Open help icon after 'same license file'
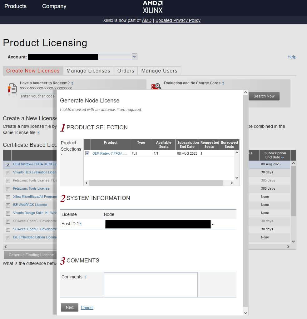This screenshot has height=319, width=307. (38, 133)
